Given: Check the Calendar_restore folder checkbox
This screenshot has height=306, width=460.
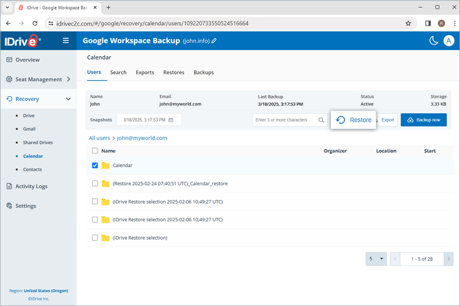Looking at the screenshot, I should pos(95,184).
